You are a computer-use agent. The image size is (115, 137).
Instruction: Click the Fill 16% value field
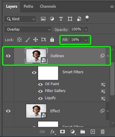pos(76,40)
